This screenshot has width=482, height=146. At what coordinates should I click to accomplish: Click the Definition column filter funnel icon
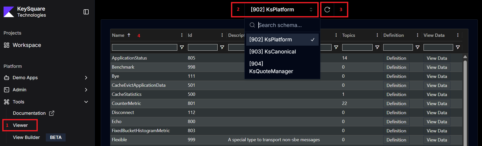(x=417, y=47)
